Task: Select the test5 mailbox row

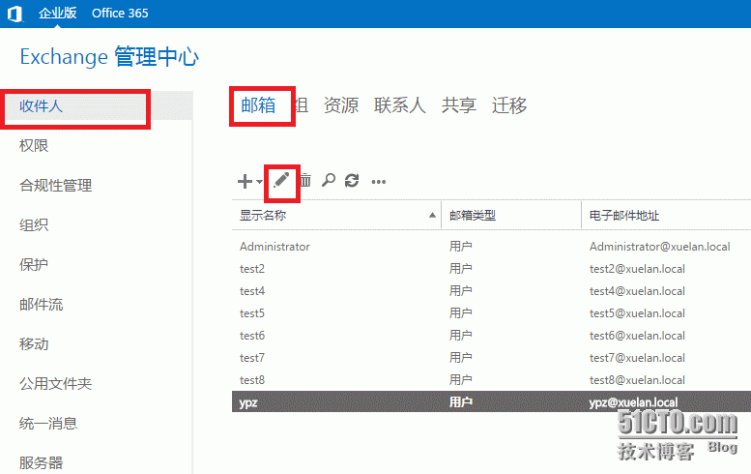Action: (491, 313)
